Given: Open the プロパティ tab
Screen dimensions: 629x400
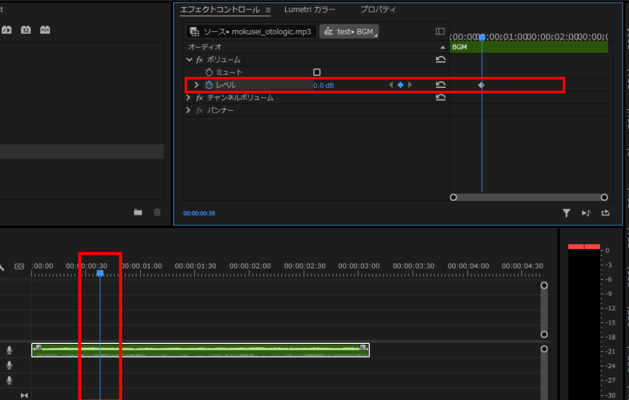Looking at the screenshot, I should point(378,10).
